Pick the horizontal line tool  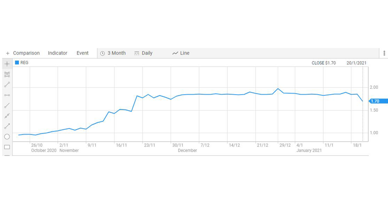click(x=7, y=95)
